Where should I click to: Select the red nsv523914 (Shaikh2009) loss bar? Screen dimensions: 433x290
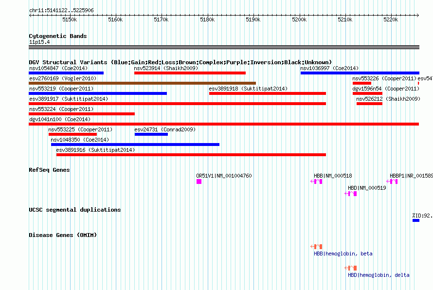tap(190, 73)
